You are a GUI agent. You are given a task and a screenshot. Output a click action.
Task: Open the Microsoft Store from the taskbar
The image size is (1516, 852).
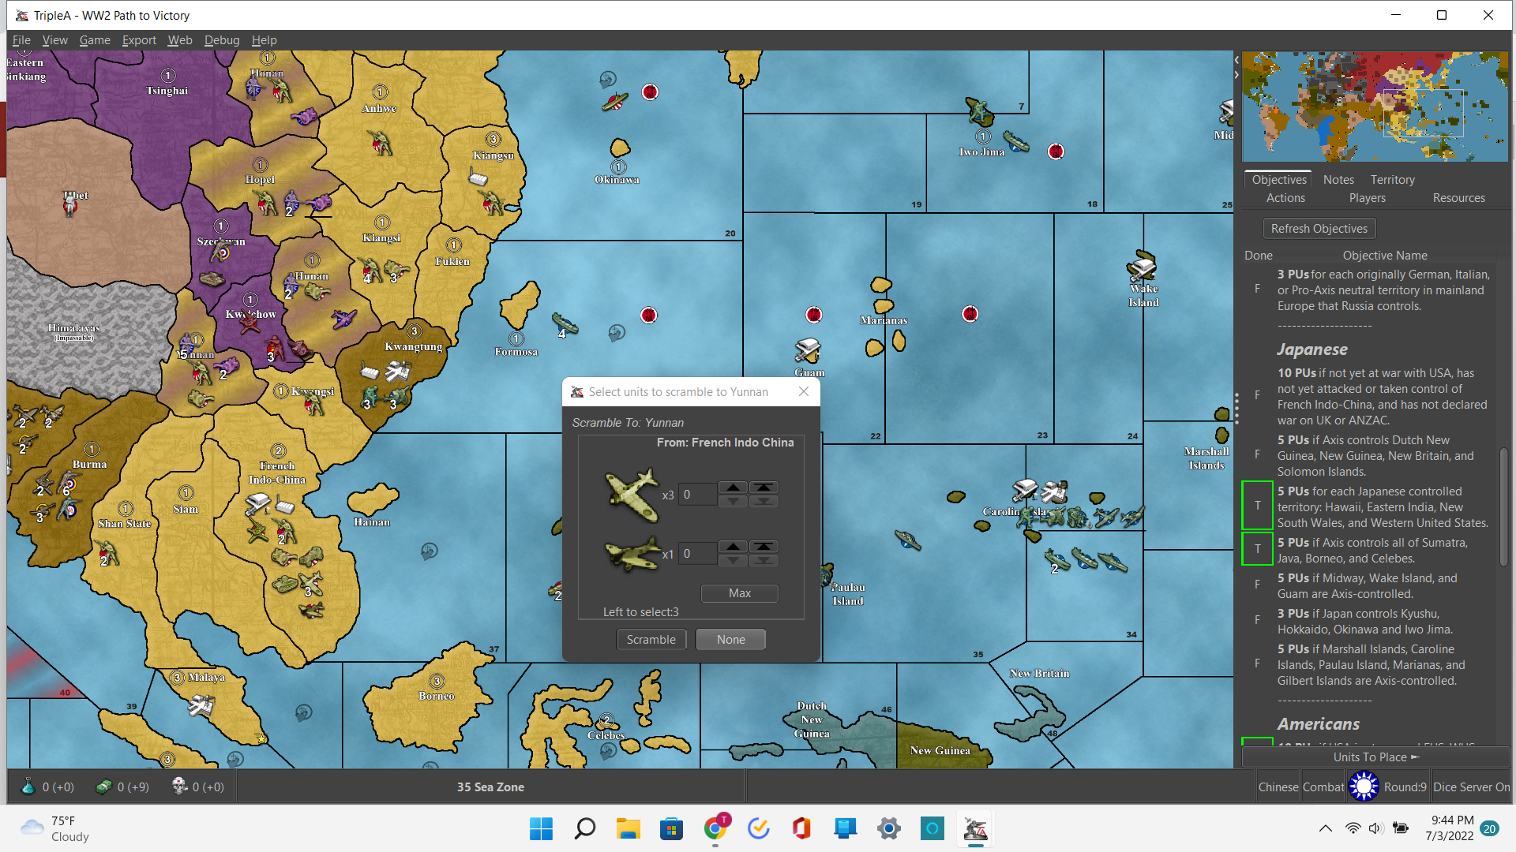point(672,828)
